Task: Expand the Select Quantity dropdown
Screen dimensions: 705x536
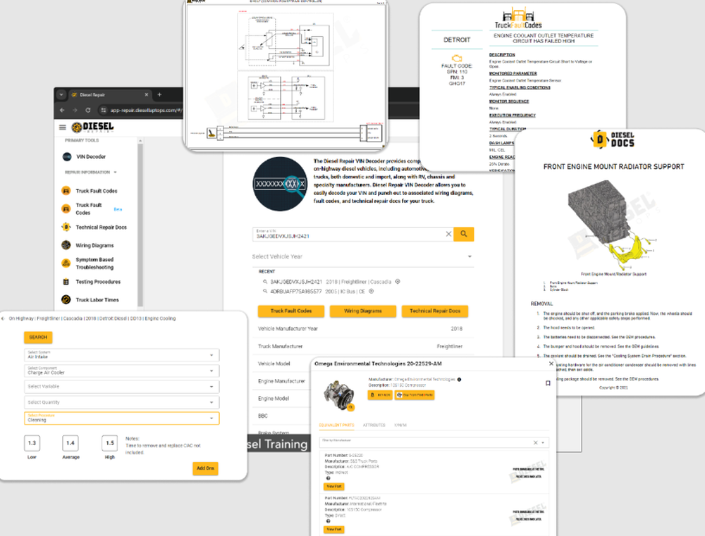Action: (x=121, y=402)
